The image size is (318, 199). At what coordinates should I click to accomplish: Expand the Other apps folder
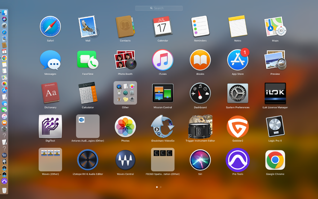point(125,93)
